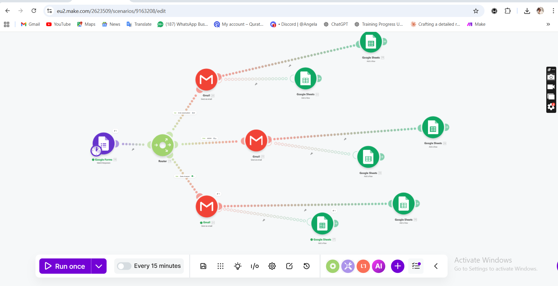Screen dimensions: 558x286
Task: Show more bookmarks with double chevron
Action: coord(548,24)
